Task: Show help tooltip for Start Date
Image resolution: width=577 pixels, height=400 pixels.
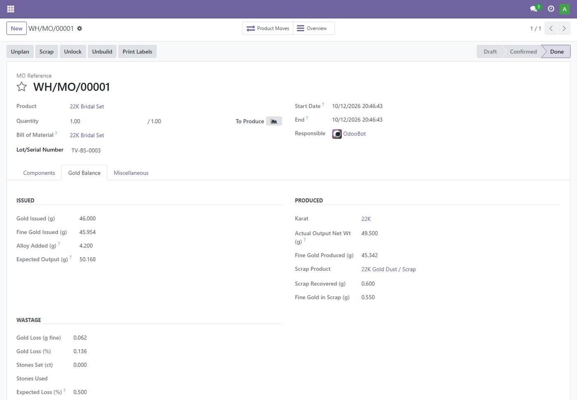Action: click(x=323, y=105)
